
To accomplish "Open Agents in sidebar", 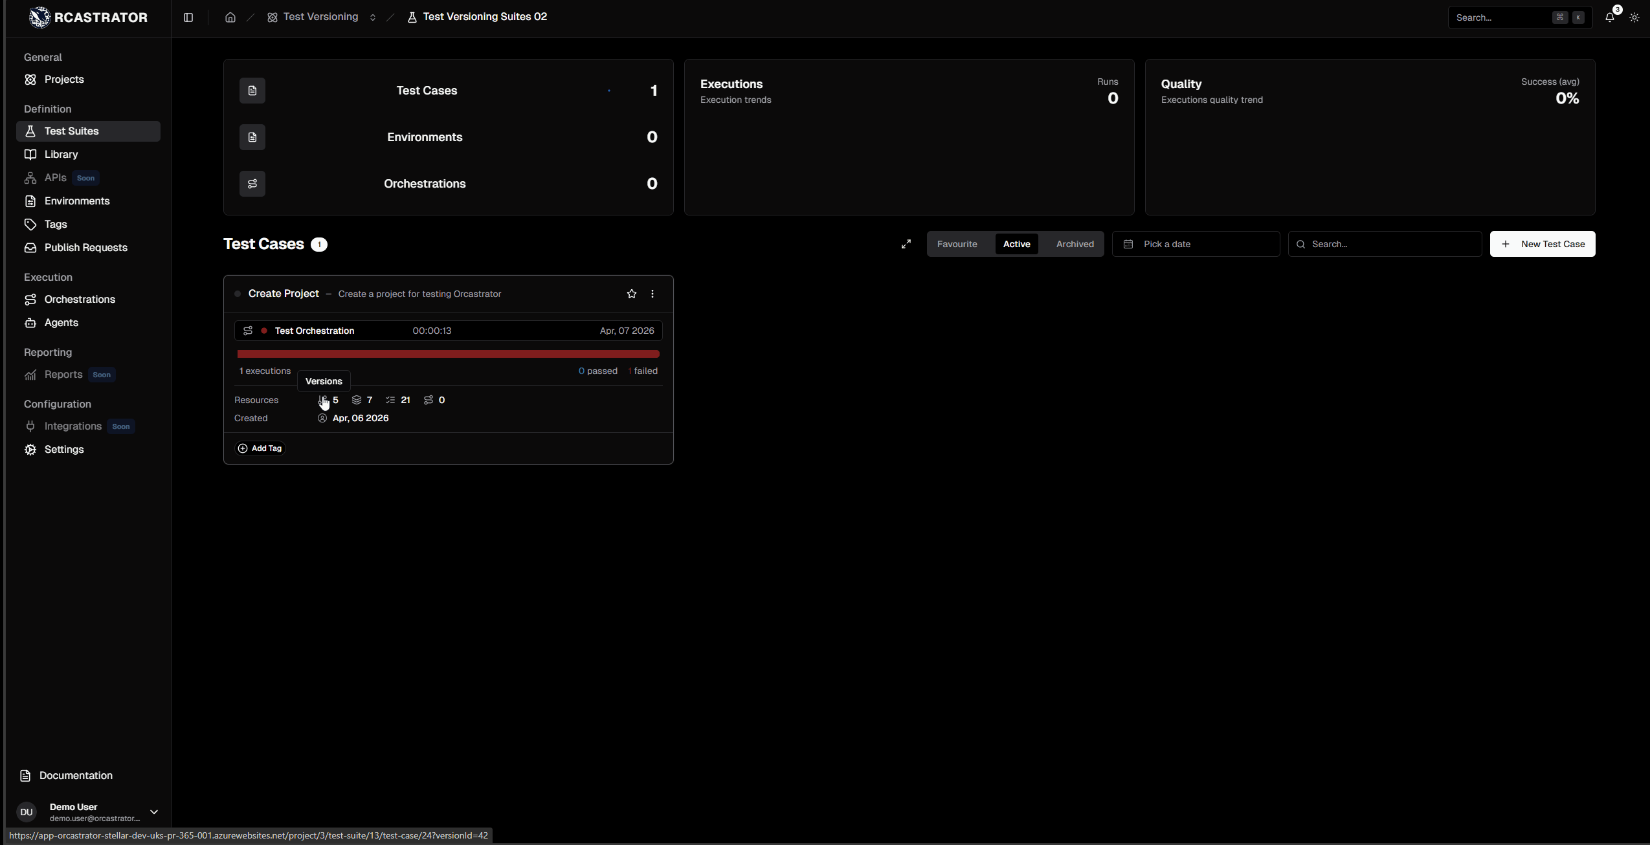I will [x=88, y=323].
